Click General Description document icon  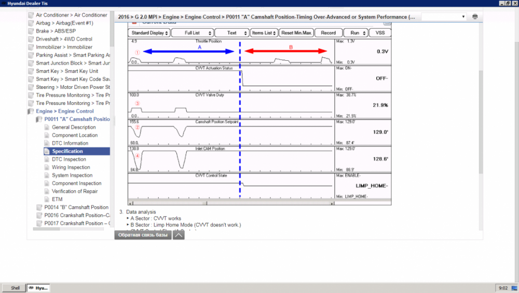point(47,127)
